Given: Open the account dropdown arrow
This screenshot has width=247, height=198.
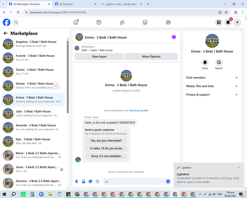Looking at the screenshot, I should coord(237,22).
